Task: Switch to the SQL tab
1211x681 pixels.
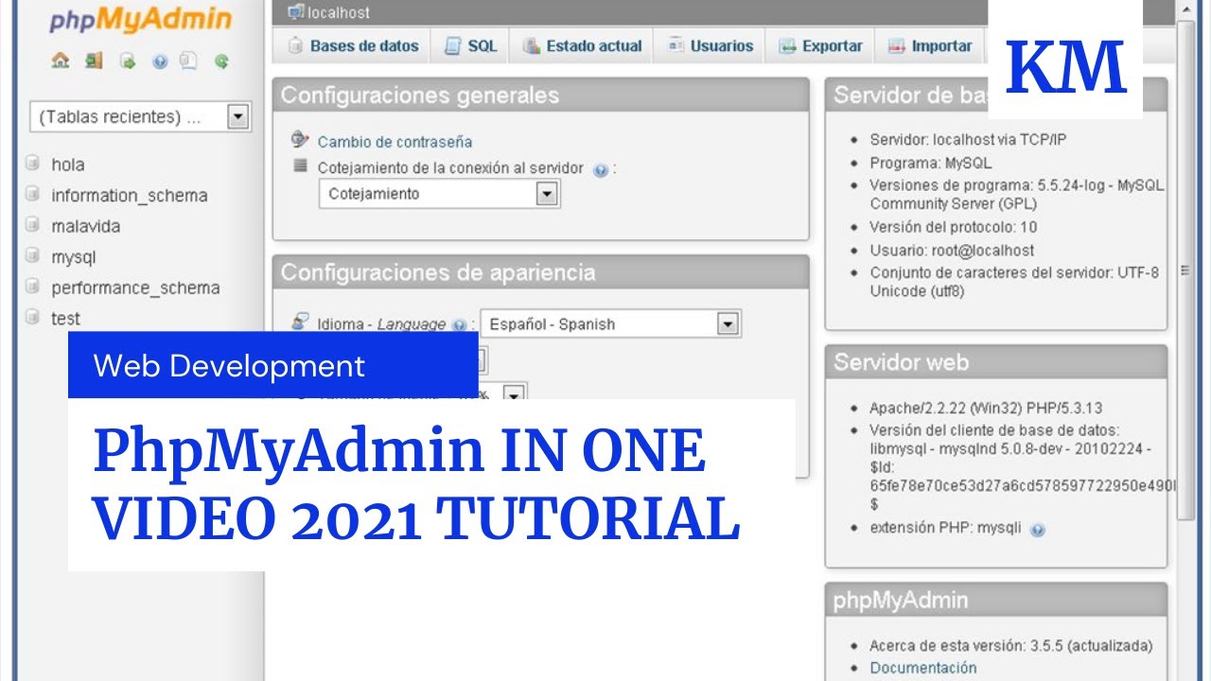Action: click(x=470, y=45)
